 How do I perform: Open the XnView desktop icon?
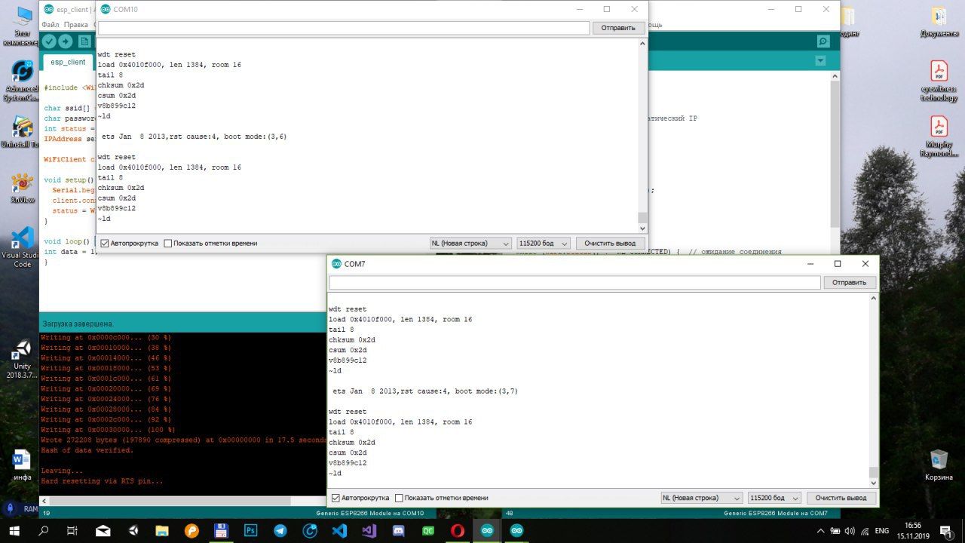(x=23, y=189)
